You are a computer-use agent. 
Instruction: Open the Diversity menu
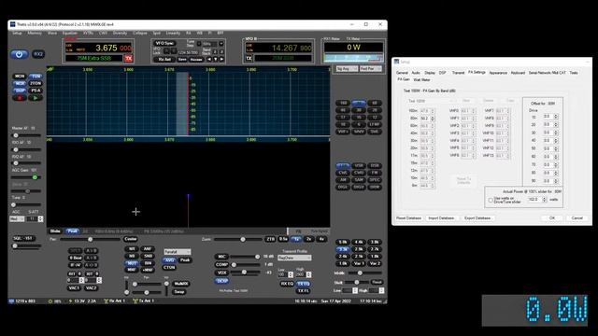(x=120, y=34)
